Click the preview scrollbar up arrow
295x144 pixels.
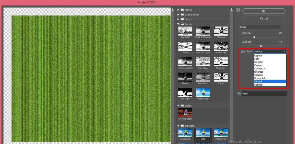172,9
